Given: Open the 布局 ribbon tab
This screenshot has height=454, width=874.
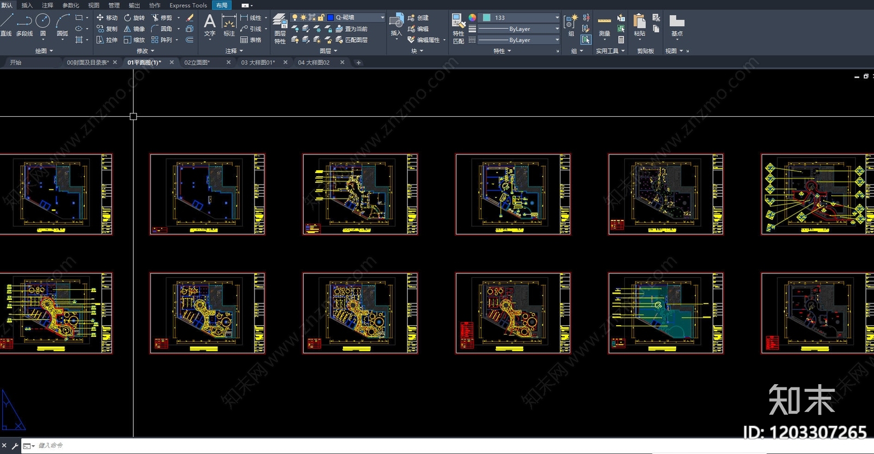Looking at the screenshot, I should (x=222, y=5).
